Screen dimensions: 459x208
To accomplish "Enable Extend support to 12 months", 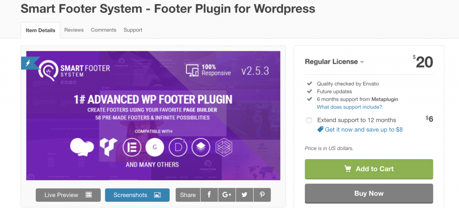I will pyautogui.click(x=309, y=121).
